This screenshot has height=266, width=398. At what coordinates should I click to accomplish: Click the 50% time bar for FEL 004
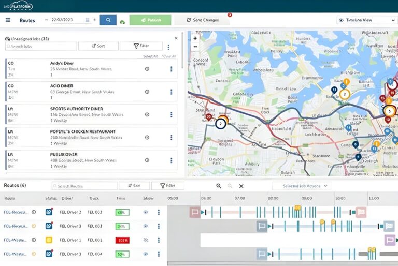(x=122, y=254)
